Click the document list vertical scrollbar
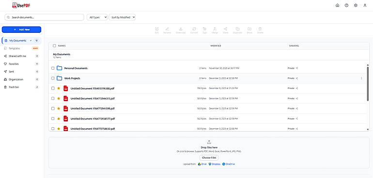Screen dimensions: 373x178 click(368, 84)
